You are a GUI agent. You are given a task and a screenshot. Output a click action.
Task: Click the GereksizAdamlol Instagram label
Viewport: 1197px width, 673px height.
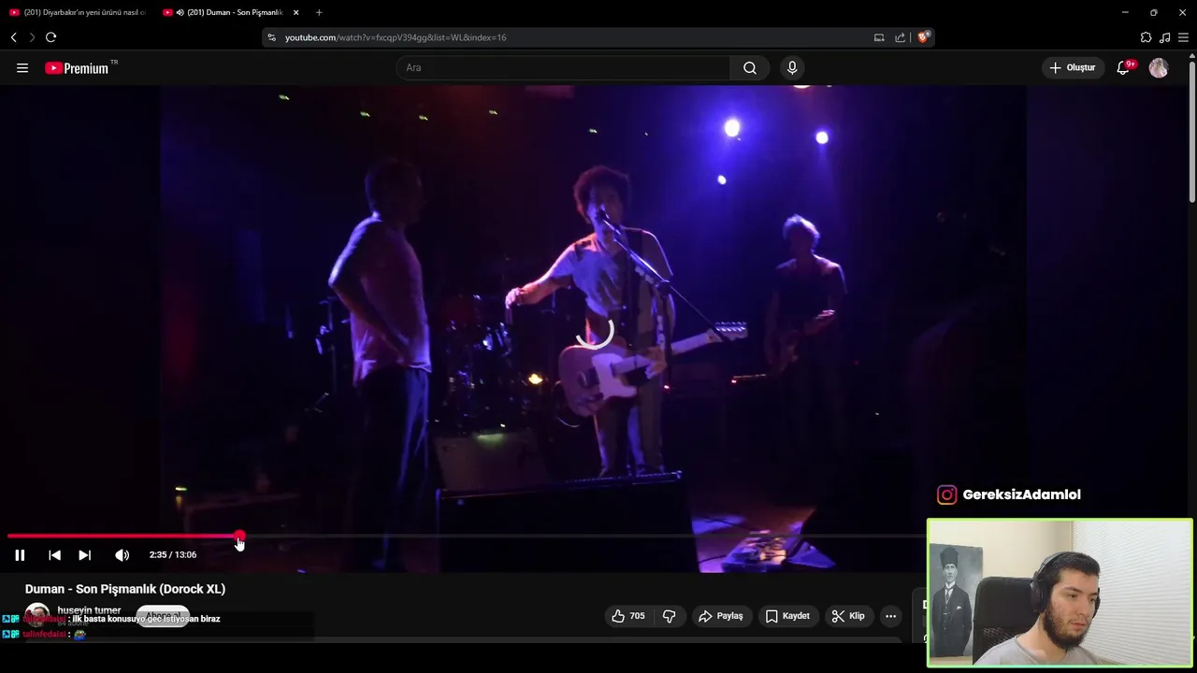point(1009,495)
